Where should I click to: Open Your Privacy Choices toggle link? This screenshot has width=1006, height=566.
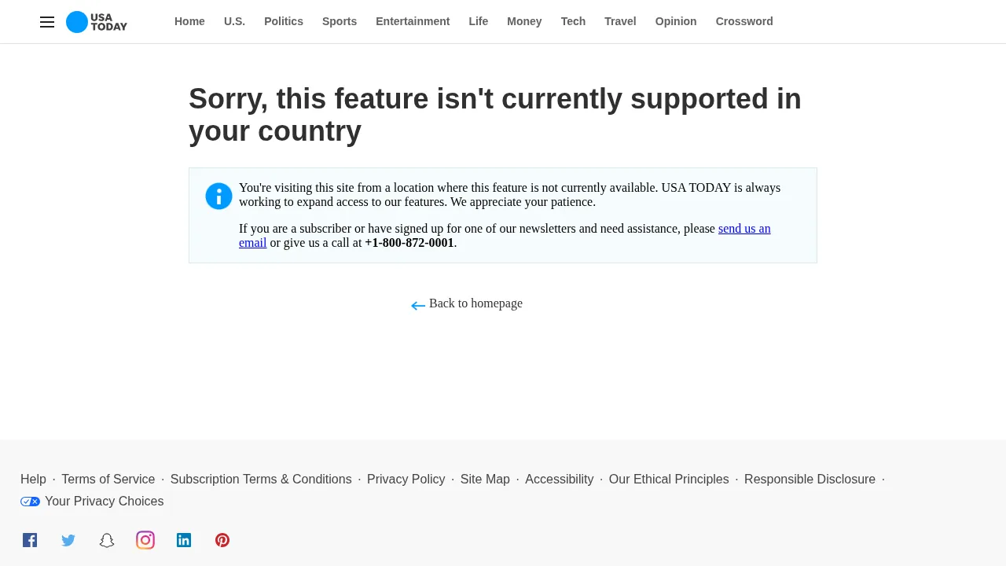[x=93, y=502]
